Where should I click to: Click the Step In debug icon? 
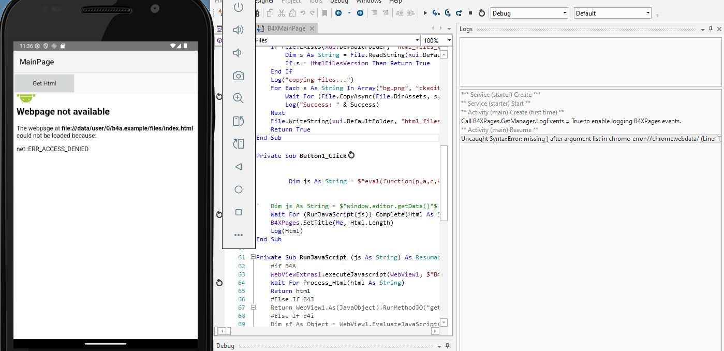click(436, 13)
